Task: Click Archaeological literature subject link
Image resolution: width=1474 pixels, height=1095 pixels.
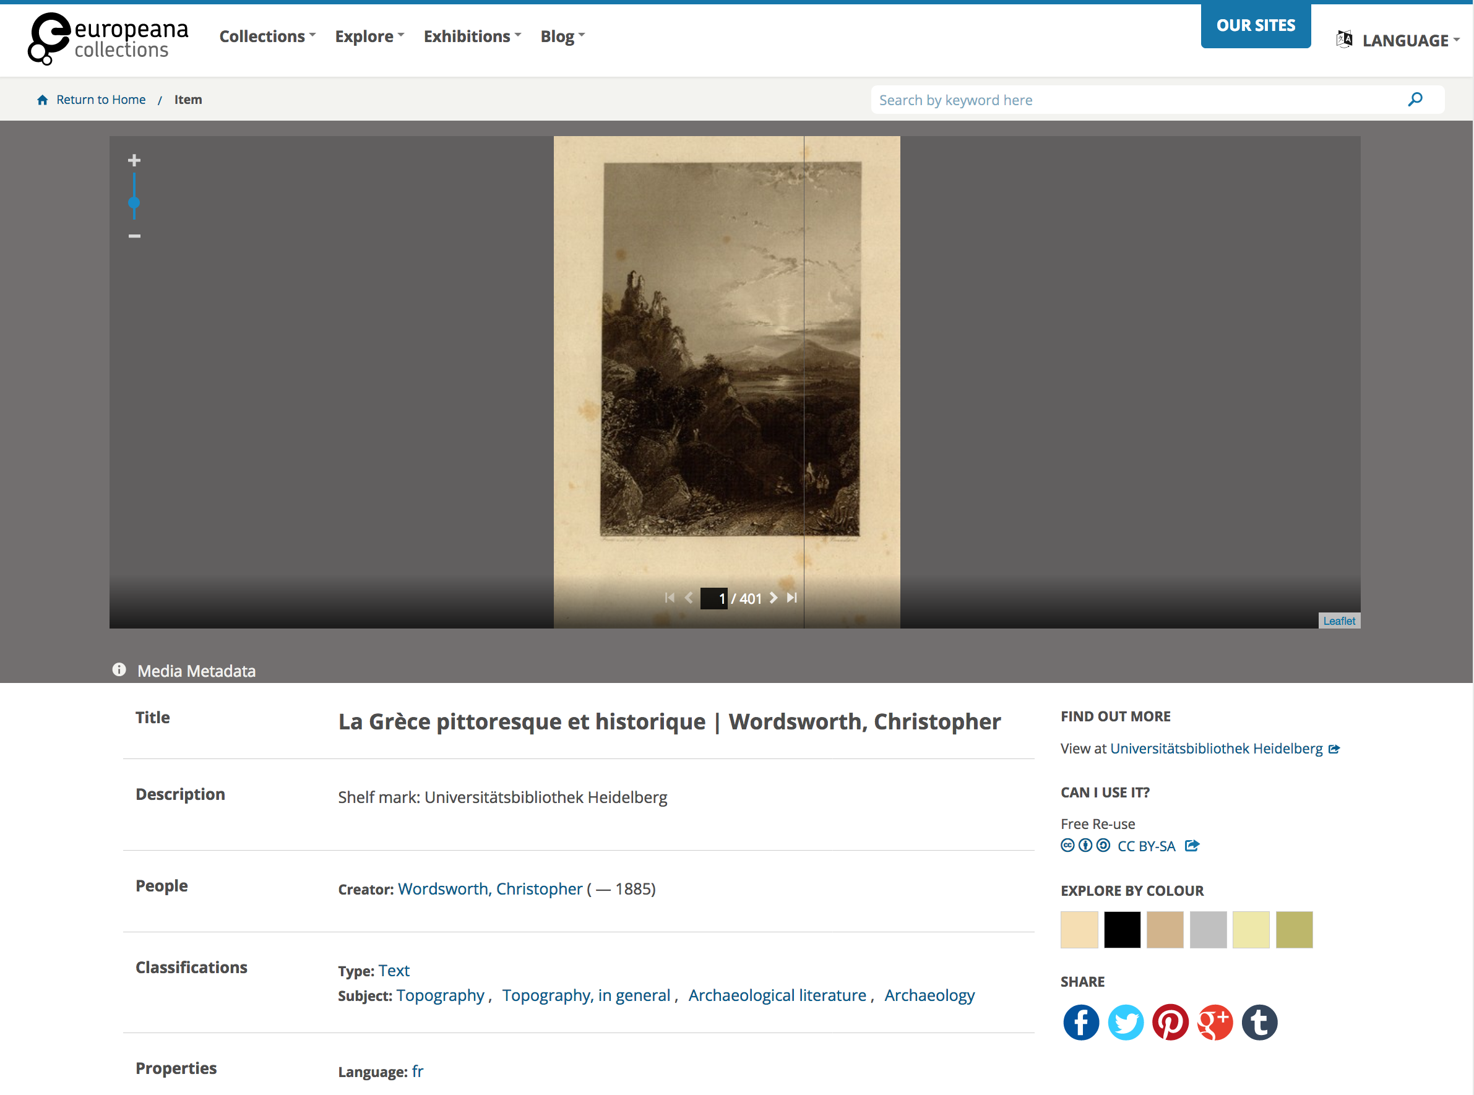Action: 777,995
